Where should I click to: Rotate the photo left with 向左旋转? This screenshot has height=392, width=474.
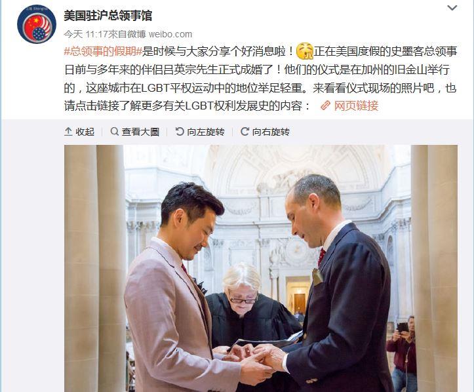click(x=200, y=132)
